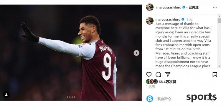Like the post with heart icon
Image resolution: width=221 pixels, height=106 pixels.
pos(149,74)
